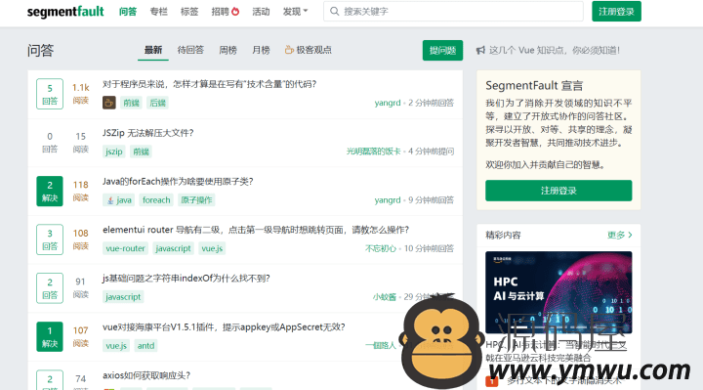Click the fire icon next to 招聘
The width and height of the screenshot is (703, 390).
pos(235,11)
